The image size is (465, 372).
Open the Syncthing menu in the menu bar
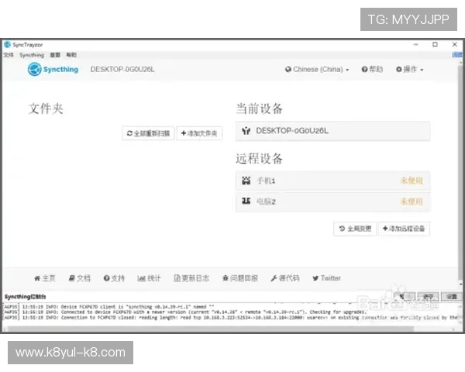(32, 55)
